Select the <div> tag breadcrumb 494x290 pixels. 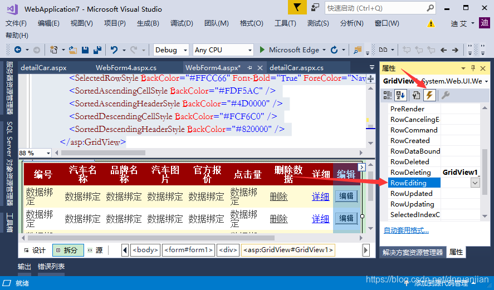(x=228, y=250)
